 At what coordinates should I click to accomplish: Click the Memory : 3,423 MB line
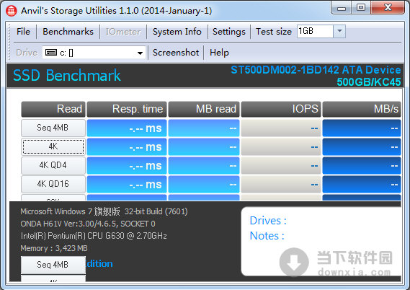[54, 248]
